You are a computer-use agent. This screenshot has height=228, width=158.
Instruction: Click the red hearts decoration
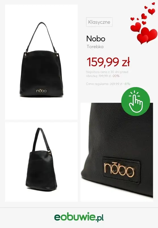[x=144, y=23]
